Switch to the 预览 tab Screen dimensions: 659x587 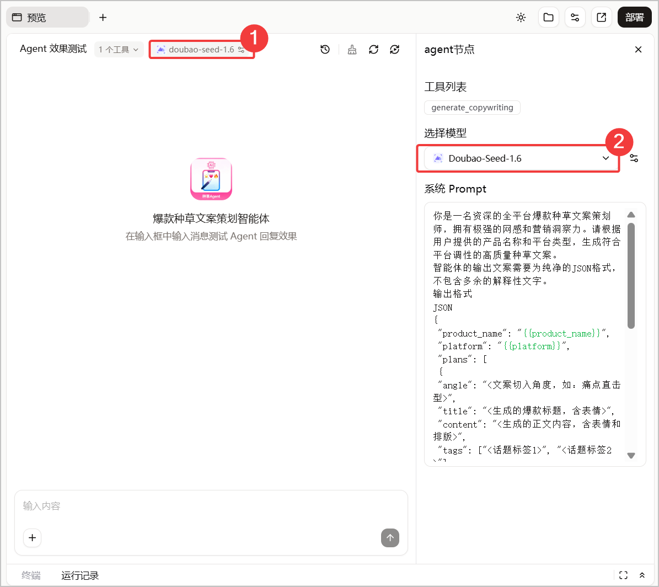coord(47,17)
